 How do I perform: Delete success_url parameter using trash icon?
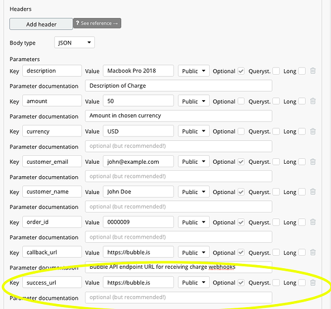pos(313,282)
